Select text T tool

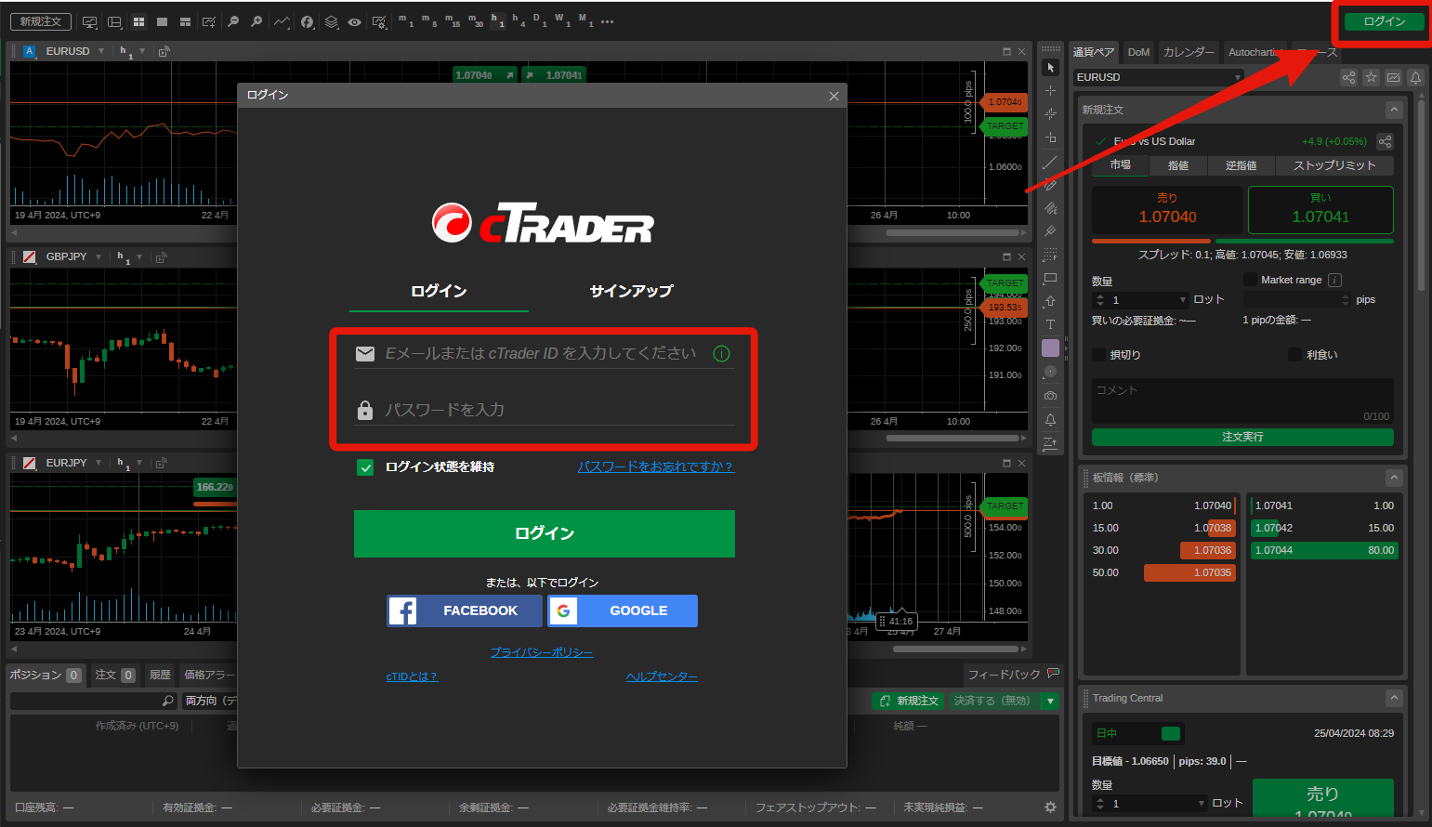point(1050,324)
